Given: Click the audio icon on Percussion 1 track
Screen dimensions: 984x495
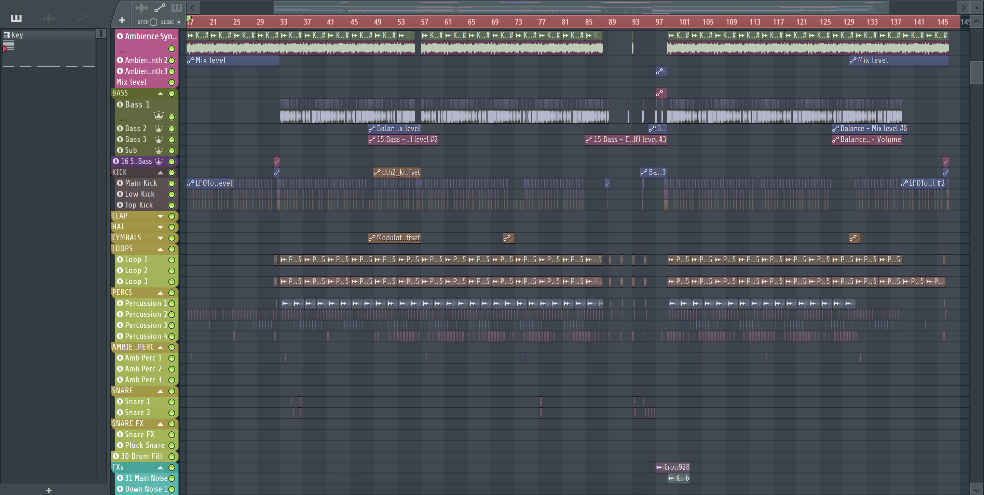Looking at the screenshot, I should click(x=120, y=303).
